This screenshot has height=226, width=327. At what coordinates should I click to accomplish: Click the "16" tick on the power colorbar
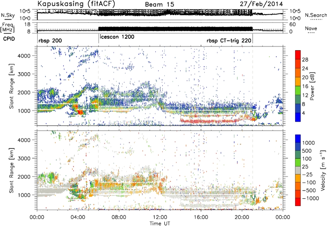click(x=305, y=86)
